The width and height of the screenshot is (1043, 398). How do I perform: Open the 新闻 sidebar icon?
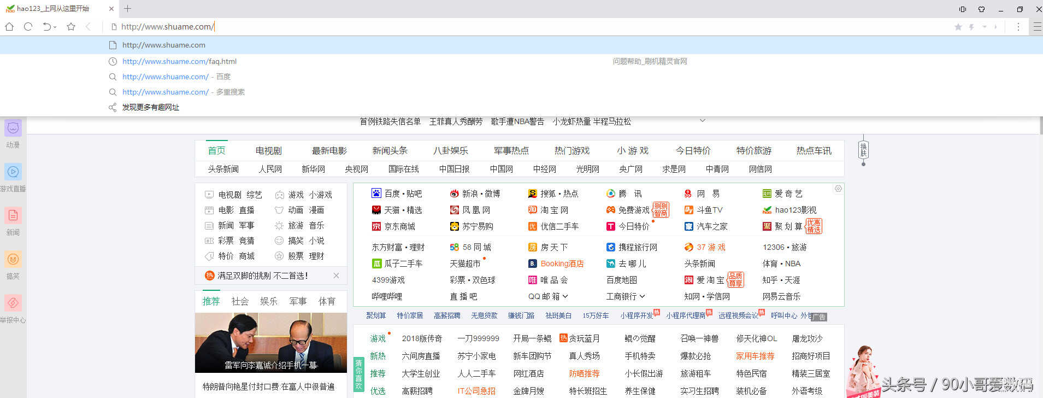(x=13, y=216)
